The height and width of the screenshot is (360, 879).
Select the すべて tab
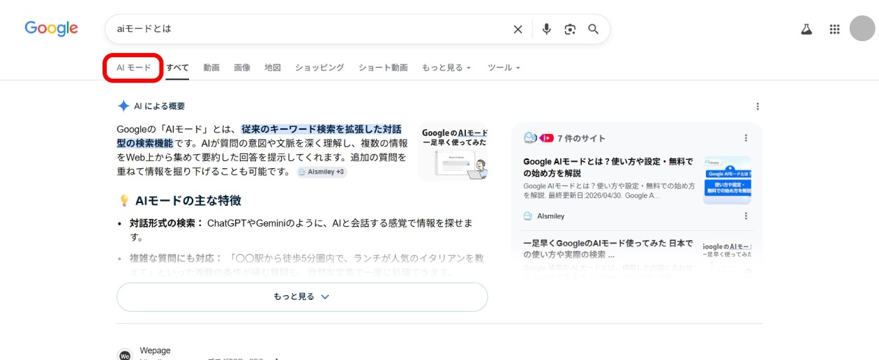pos(177,68)
